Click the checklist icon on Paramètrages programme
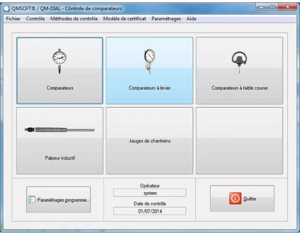 pyautogui.click(x=31, y=200)
